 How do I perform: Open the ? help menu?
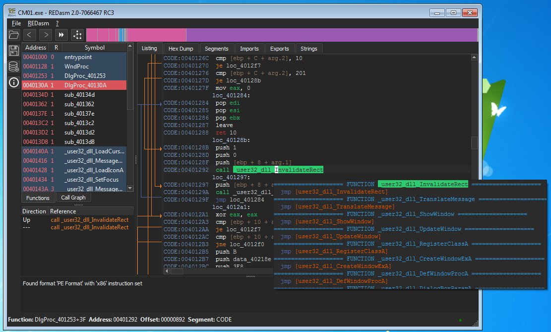pyautogui.click(x=57, y=23)
